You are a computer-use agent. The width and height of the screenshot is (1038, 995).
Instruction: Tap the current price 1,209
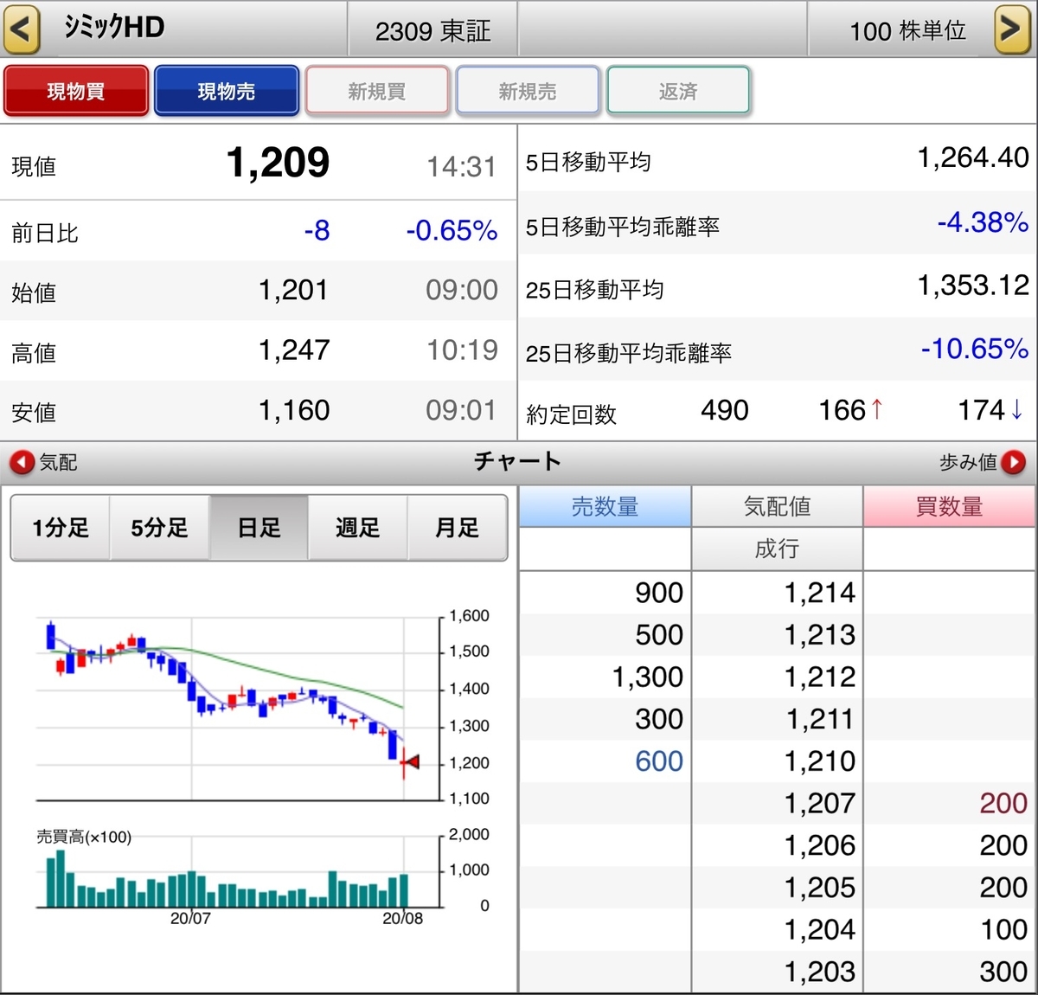[x=278, y=164]
